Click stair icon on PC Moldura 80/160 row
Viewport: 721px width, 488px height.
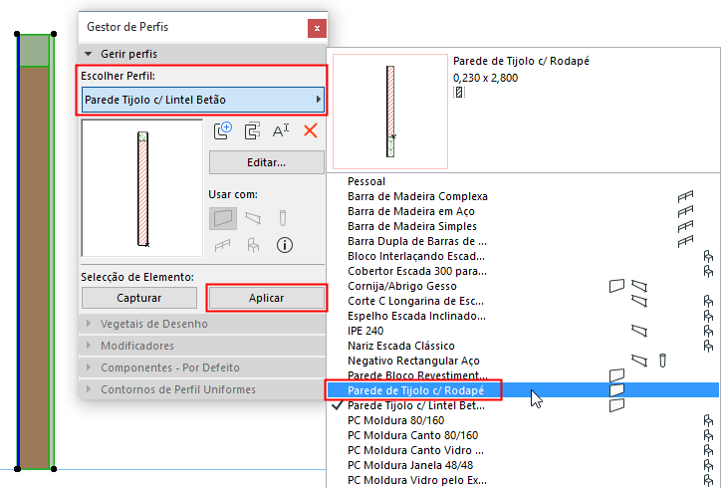(708, 420)
